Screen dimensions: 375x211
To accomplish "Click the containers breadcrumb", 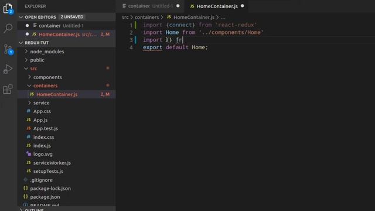I will click(x=146, y=17).
